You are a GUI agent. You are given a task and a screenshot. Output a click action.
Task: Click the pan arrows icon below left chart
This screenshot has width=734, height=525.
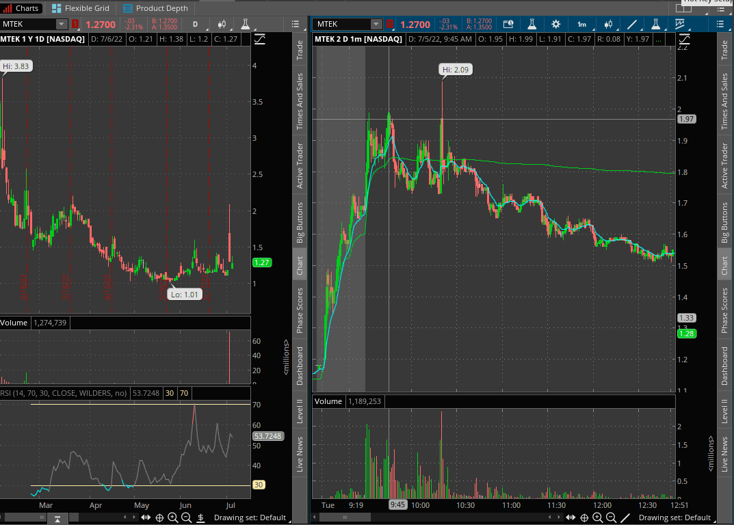coord(146,517)
